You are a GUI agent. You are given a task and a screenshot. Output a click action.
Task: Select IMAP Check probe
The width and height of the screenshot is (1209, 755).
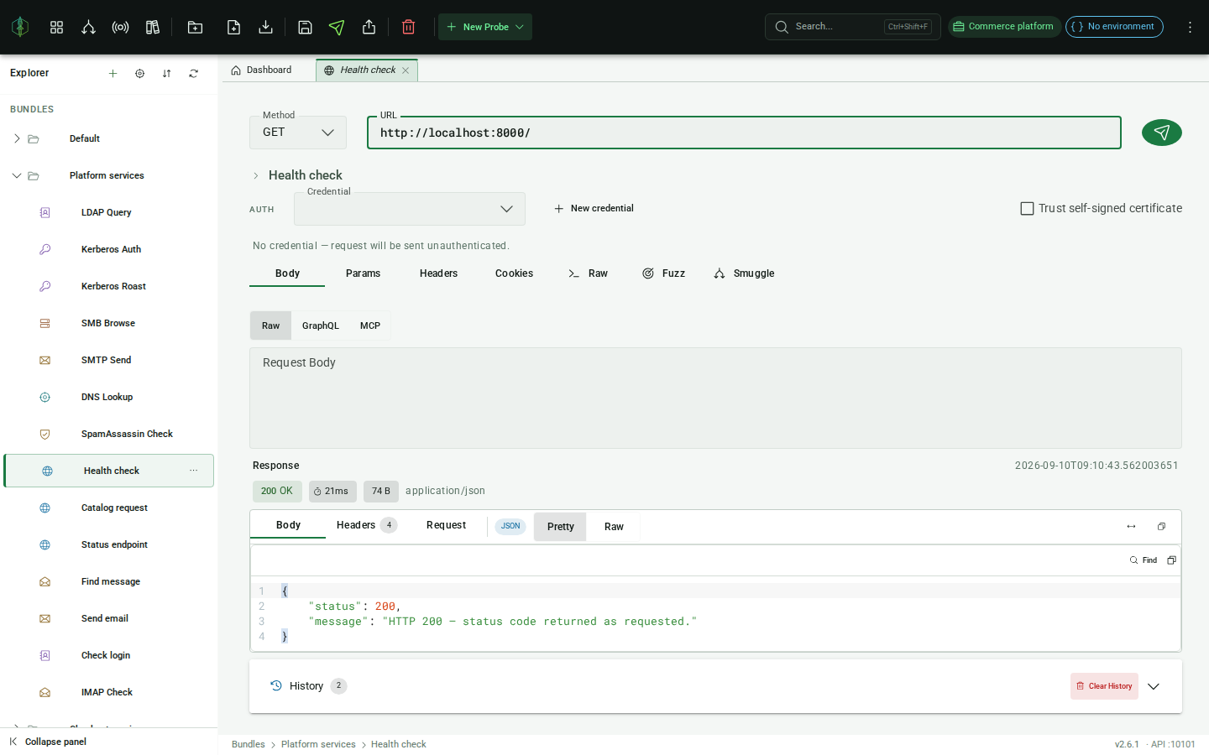point(109,692)
